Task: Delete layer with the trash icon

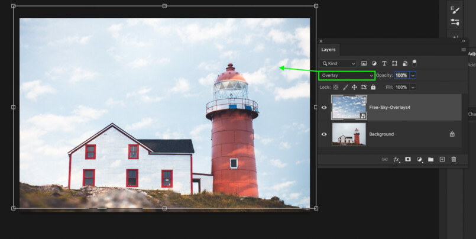Action: (454, 160)
